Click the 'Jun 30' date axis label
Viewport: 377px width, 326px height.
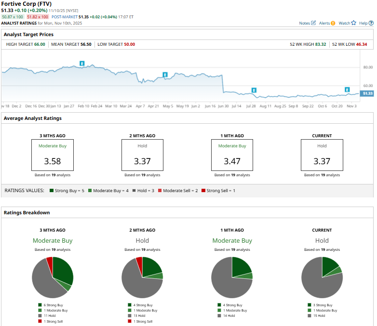coord(223,106)
